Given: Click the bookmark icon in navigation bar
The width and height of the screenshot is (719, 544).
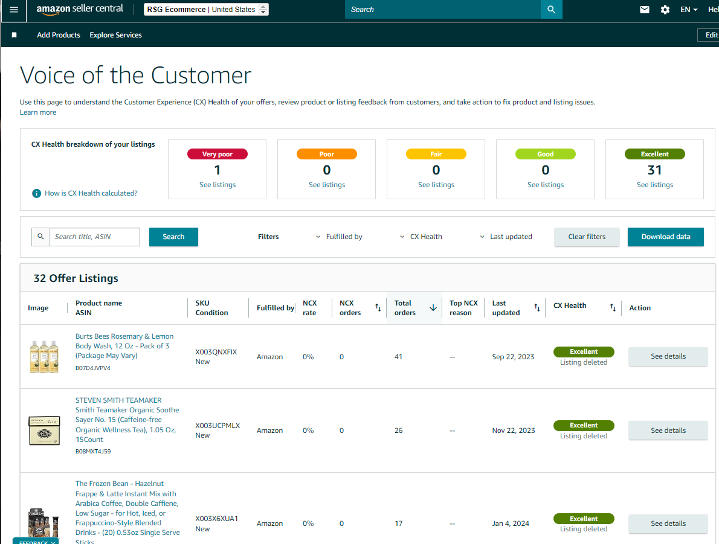Looking at the screenshot, I should 15,35.
